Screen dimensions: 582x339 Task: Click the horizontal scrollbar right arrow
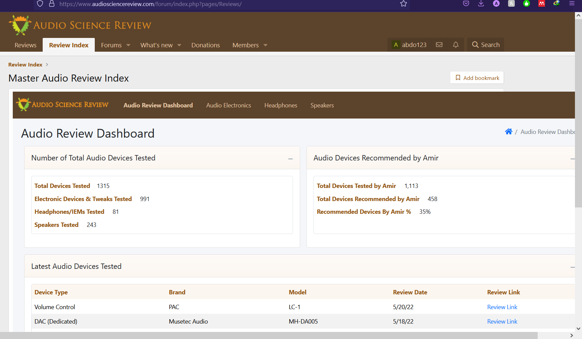(572, 335)
